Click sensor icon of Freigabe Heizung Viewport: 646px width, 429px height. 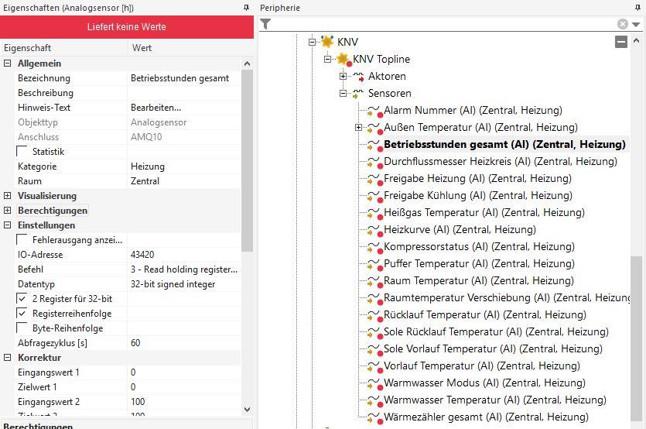tap(374, 179)
